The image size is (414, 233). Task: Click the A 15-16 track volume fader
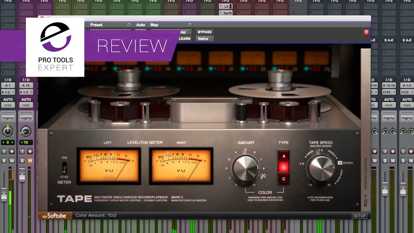(x=385, y=189)
